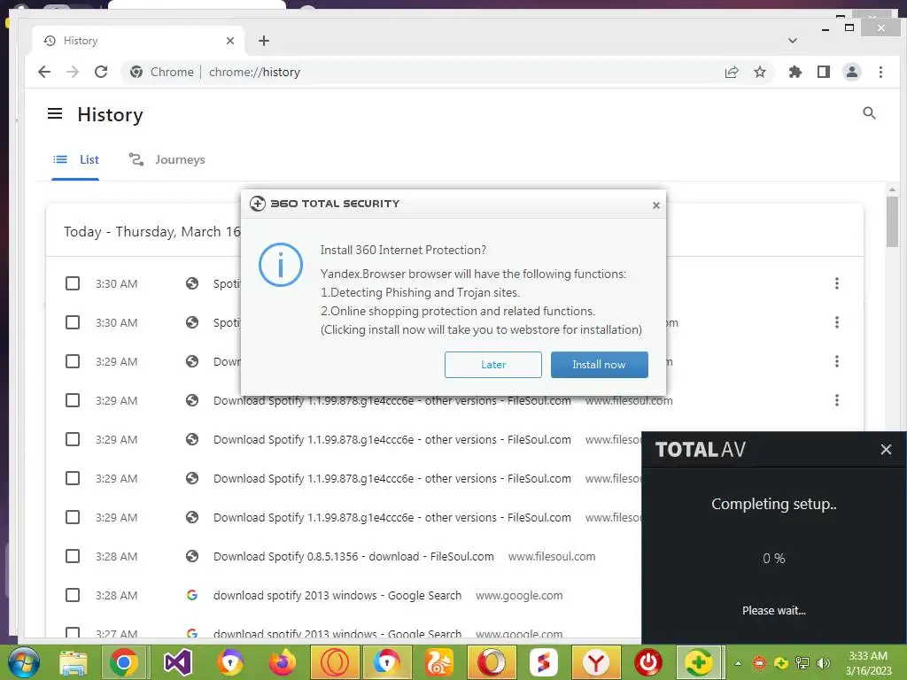Viewport: 907px width, 680px height.
Task: Share this page via address bar icon
Action: pyautogui.click(x=732, y=72)
